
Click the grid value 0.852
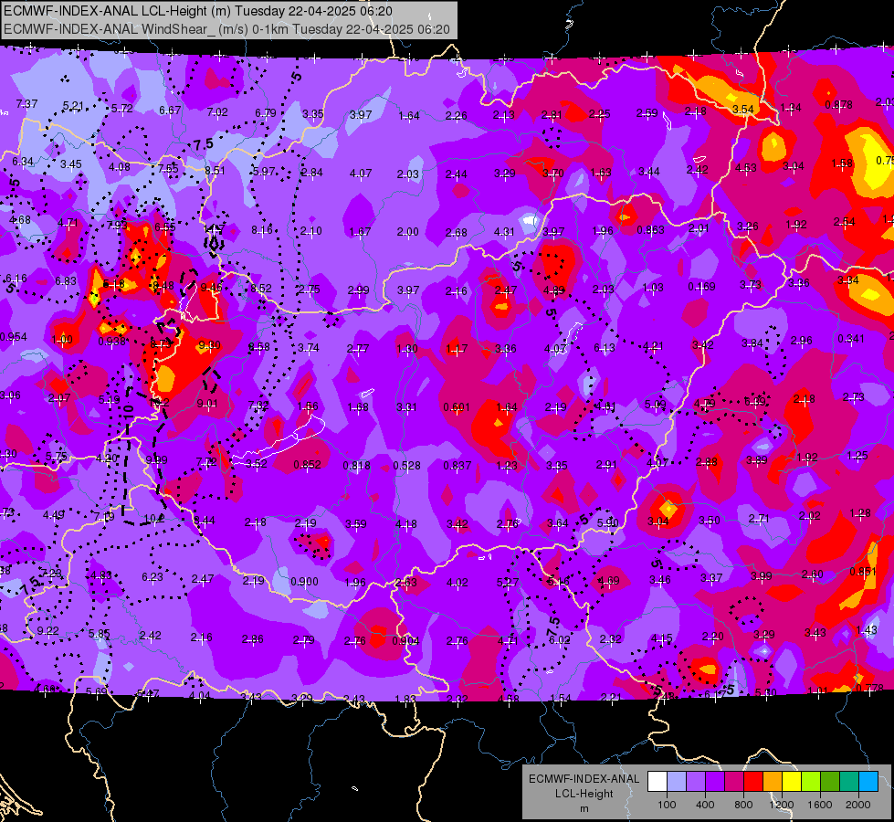(x=307, y=465)
